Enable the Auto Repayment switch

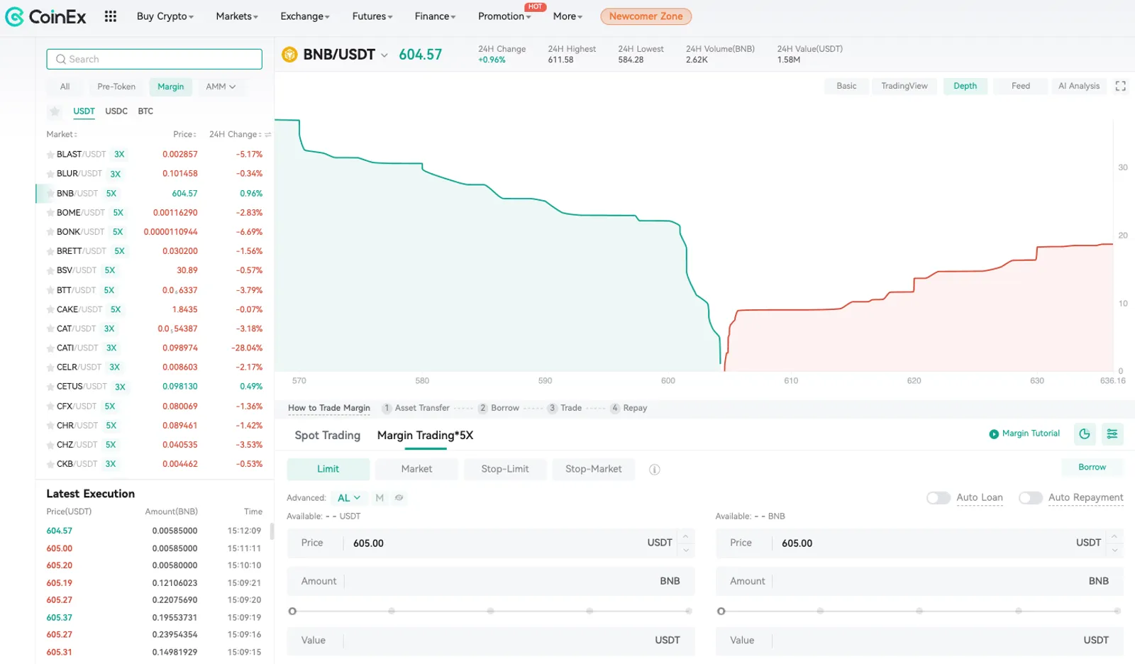pyautogui.click(x=1030, y=498)
